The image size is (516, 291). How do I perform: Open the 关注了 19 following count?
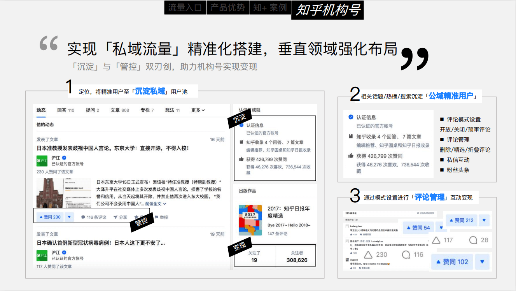254,256
